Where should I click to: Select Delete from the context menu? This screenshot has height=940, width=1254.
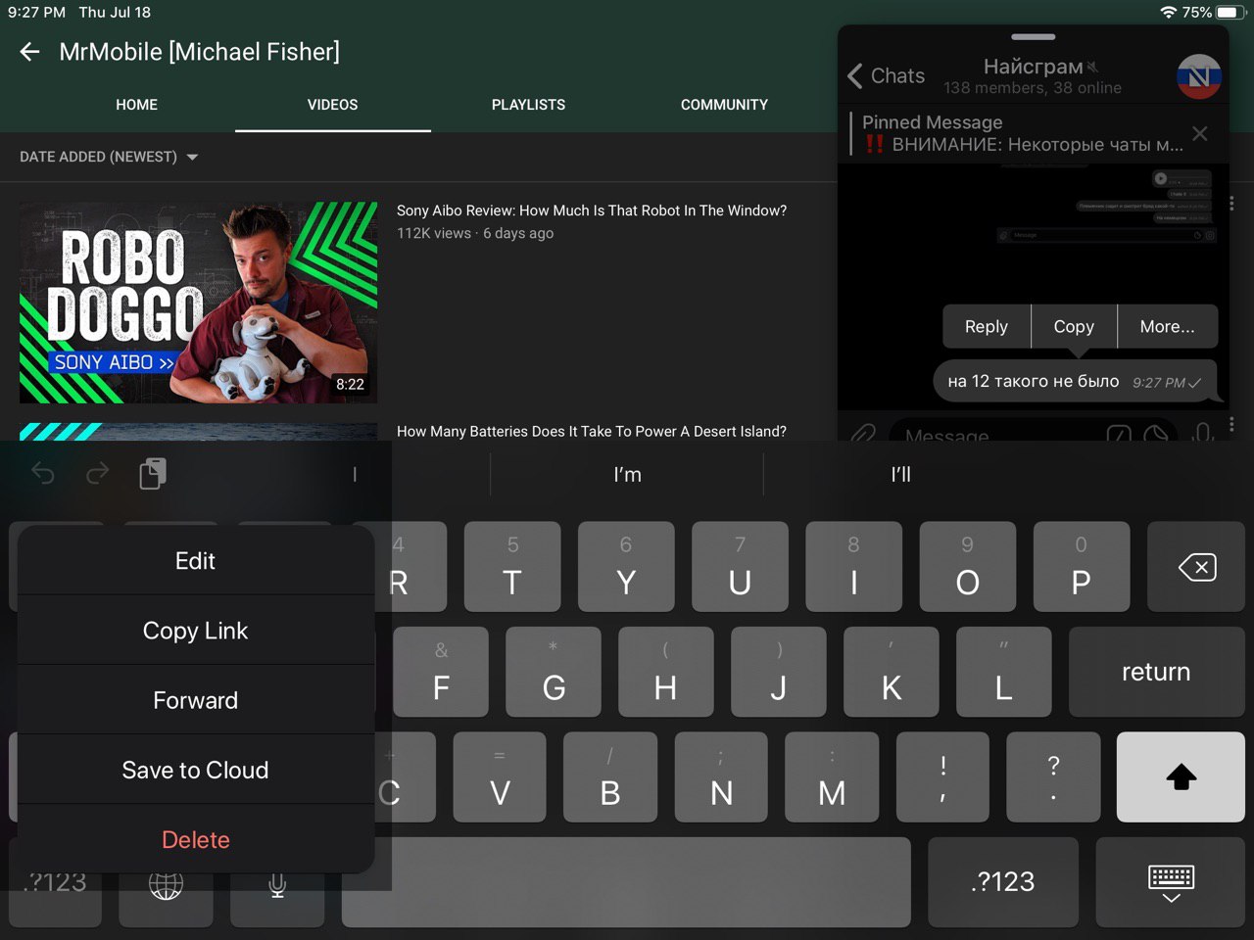tap(196, 839)
